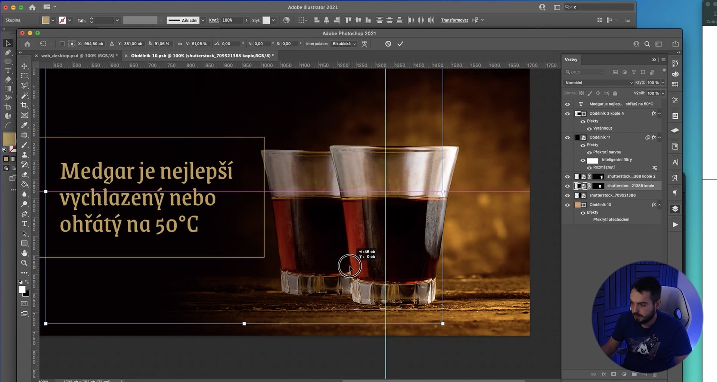Select the Blur drop tool
The height and width of the screenshot is (382, 717).
24,194
